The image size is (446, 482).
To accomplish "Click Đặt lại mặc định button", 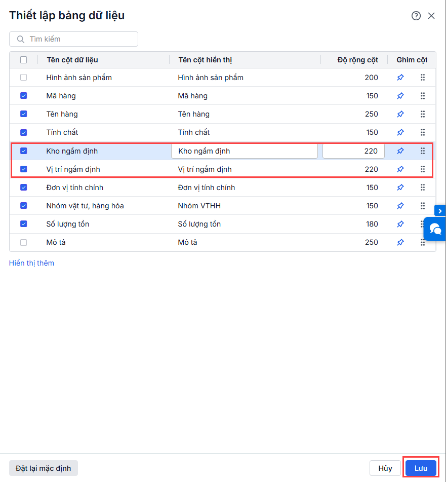I will pos(44,468).
